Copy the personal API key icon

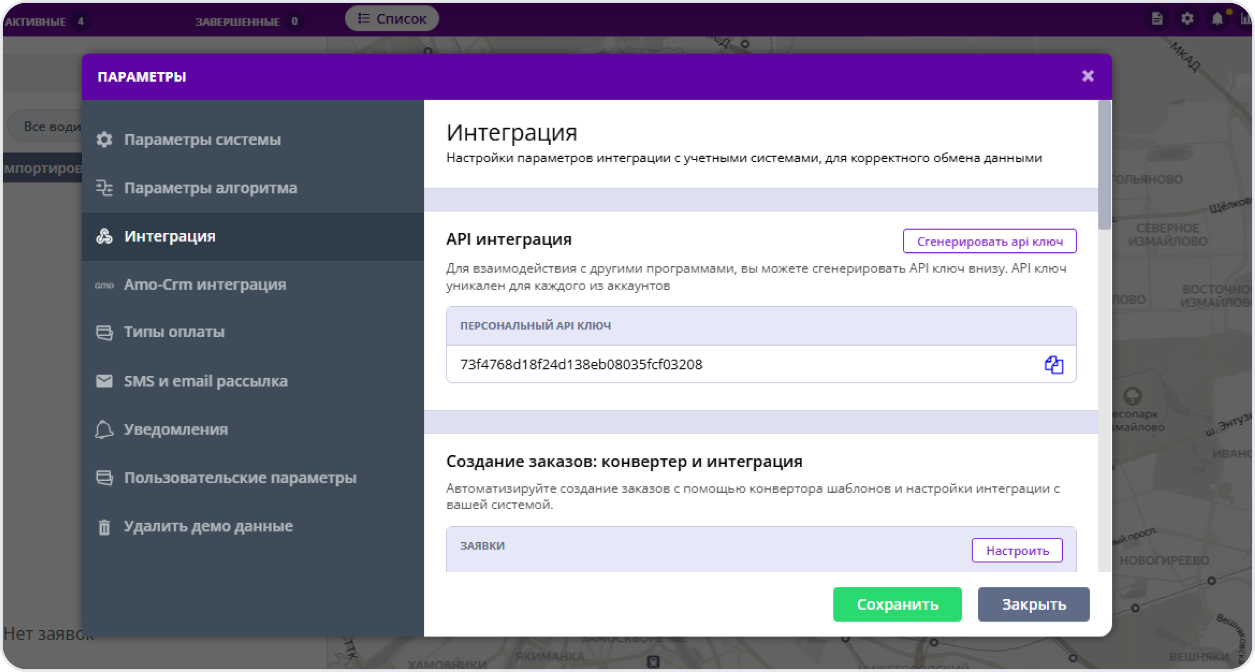tap(1053, 365)
